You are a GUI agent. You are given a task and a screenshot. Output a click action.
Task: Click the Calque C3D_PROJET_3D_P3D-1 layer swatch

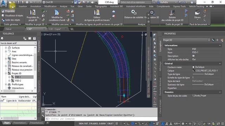click(193, 71)
